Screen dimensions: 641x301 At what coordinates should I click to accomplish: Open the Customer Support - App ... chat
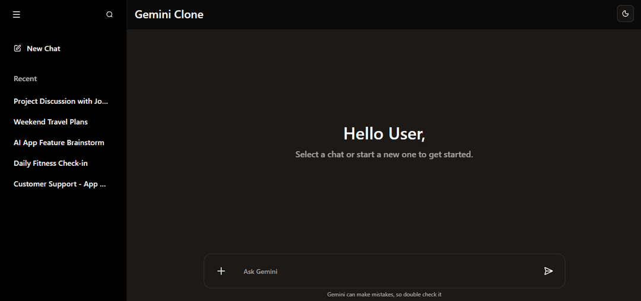pyautogui.click(x=59, y=184)
